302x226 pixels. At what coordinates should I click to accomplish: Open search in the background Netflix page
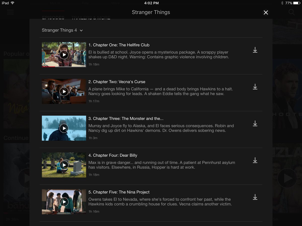291,12
